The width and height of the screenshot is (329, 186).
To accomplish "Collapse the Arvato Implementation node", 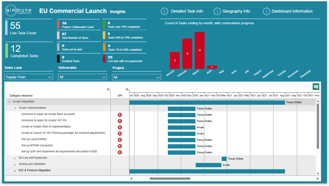I will (15, 108).
